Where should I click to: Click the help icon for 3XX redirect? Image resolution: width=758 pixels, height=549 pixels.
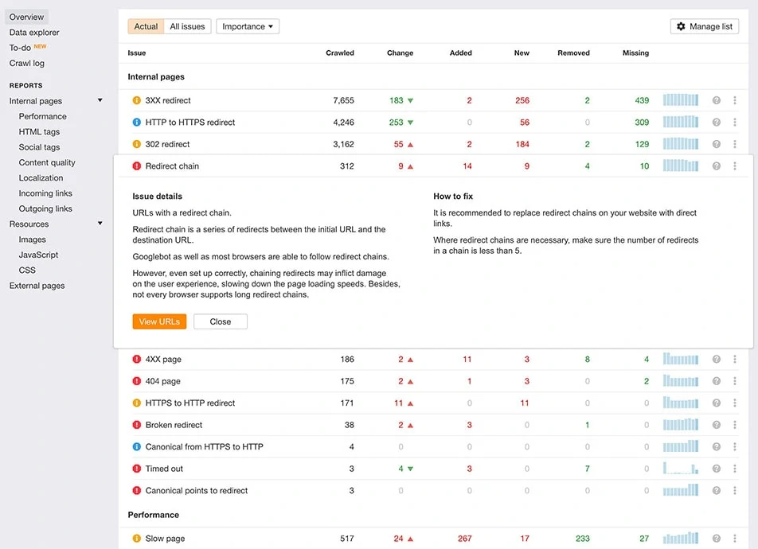click(717, 100)
